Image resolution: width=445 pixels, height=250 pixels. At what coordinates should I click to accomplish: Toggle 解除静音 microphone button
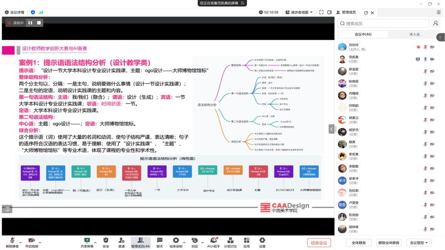pyautogui.click(x=12, y=240)
